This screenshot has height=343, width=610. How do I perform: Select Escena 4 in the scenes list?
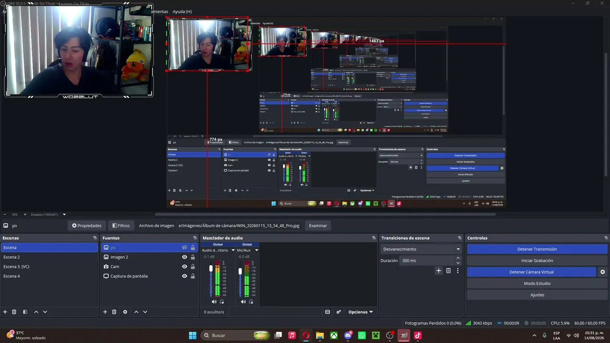[x=49, y=276]
